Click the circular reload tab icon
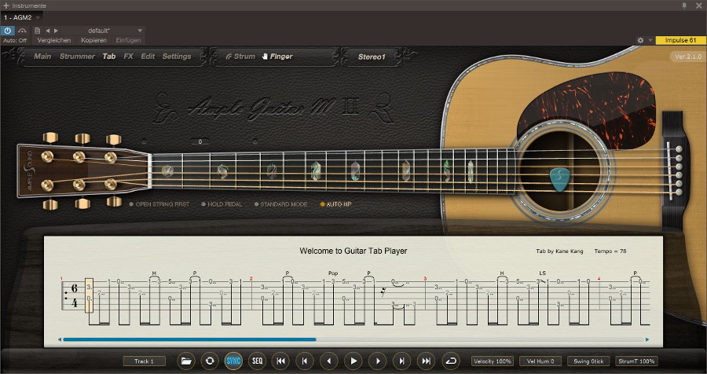The image size is (707, 374). [210, 361]
